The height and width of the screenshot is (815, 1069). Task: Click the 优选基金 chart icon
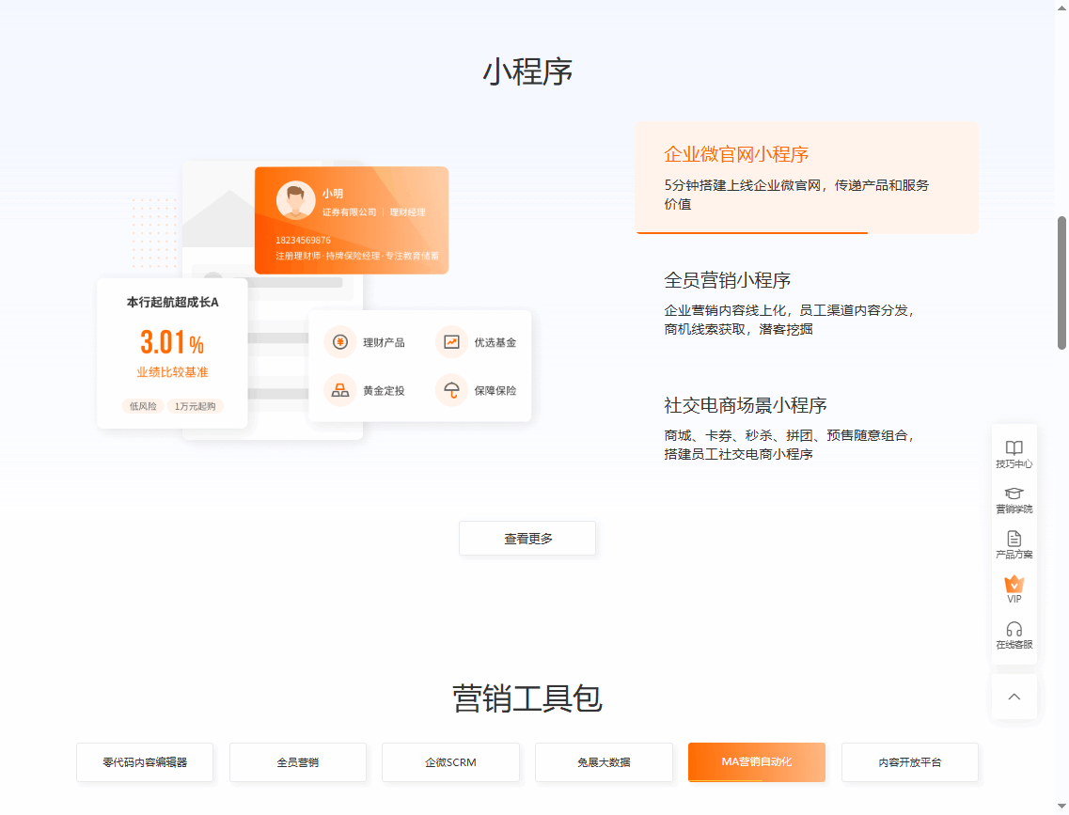451,342
